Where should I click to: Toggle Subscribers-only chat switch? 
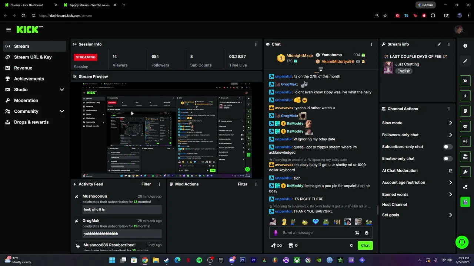(448, 147)
